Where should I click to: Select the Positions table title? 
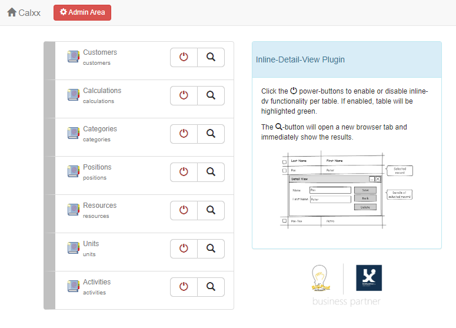click(x=97, y=167)
